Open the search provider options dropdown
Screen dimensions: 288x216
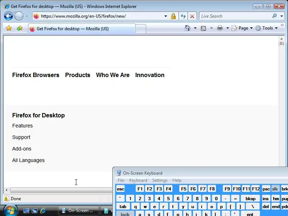tap(282, 16)
